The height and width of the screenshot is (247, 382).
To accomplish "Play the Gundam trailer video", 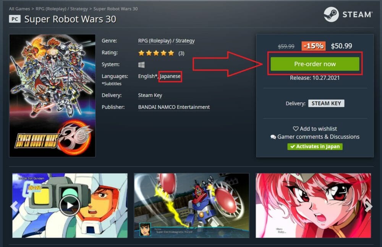I will tap(70, 206).
